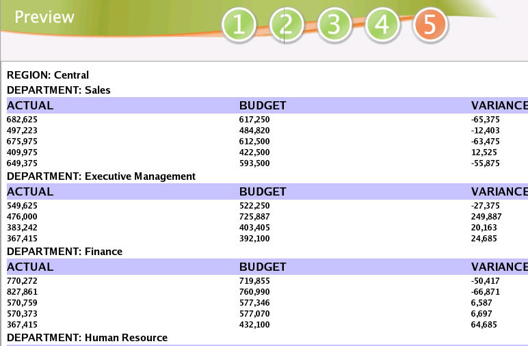The image size is (528, 346).
Task: Select variance value -12,403
Action: tap(485, 131)
